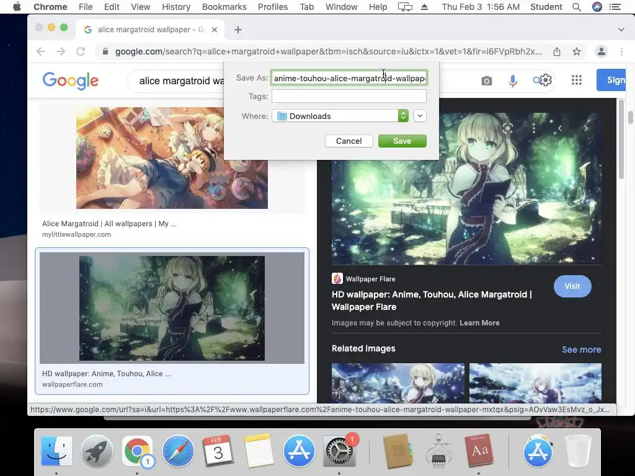The image size is (635, 476).
Task: Search by image using camera icon
Action: pyautogui.click(x=487, y=81)
